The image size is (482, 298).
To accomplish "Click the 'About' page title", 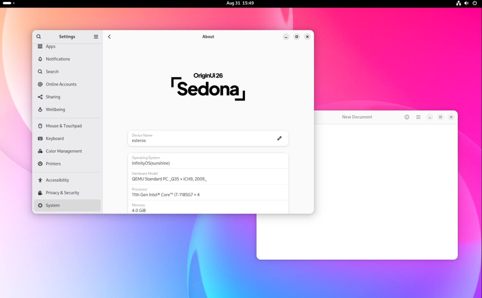I will coord(208,36).
